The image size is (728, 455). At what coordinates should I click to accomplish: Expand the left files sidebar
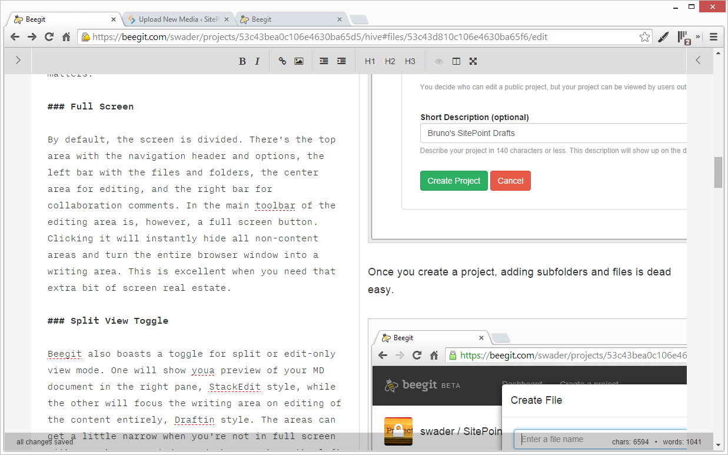18,60
